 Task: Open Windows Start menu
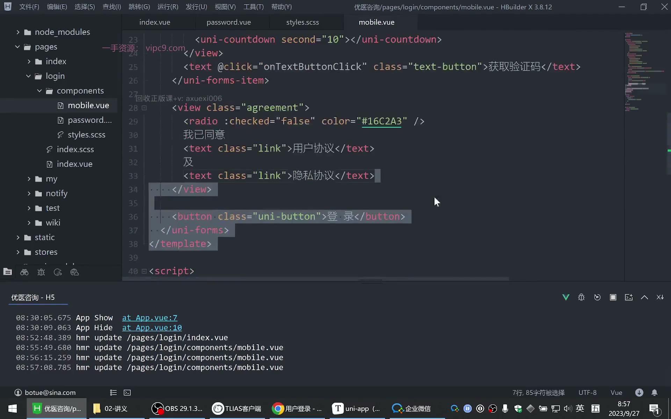pyautogui.click(x=13, y=409)
